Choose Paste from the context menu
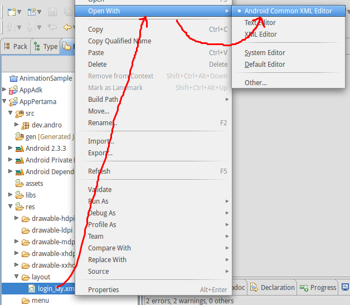The height and width of the screenshot is (305, 350). coord(153,53)
